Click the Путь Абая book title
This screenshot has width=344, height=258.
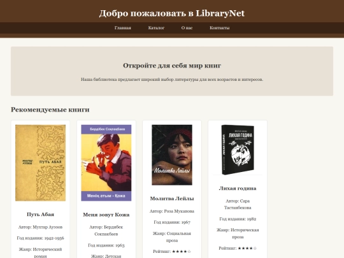(40, 214)
